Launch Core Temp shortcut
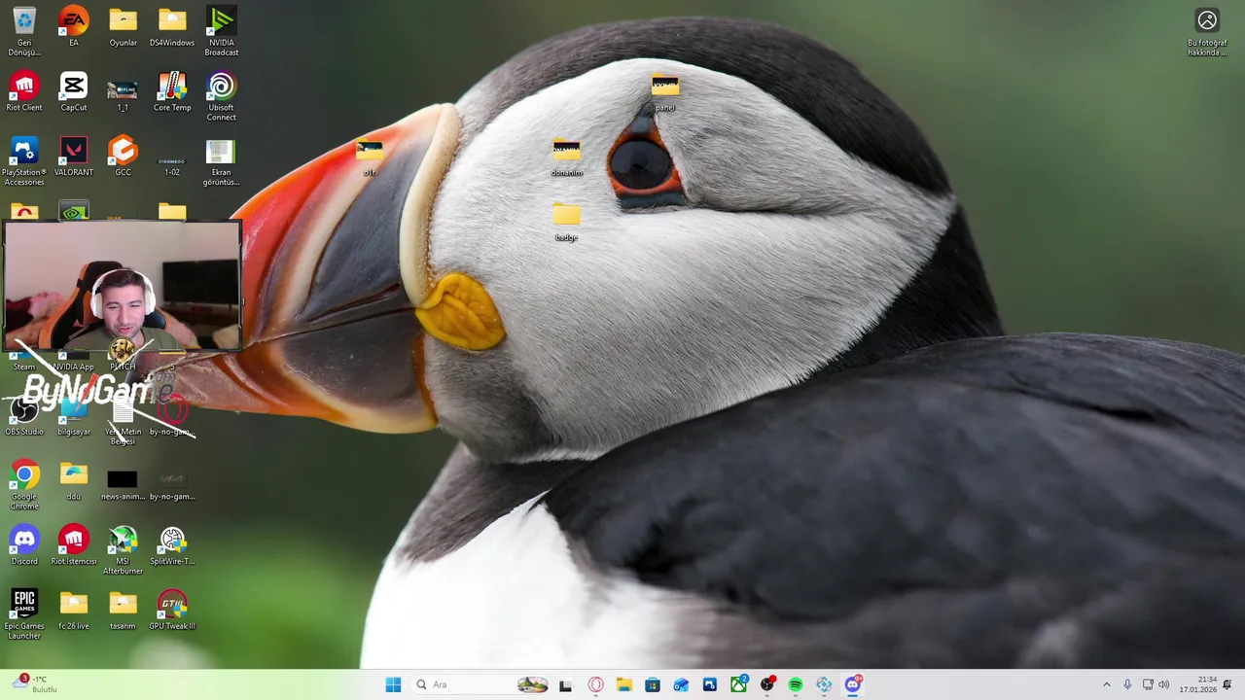1245x700 pixels. (172, 91)
